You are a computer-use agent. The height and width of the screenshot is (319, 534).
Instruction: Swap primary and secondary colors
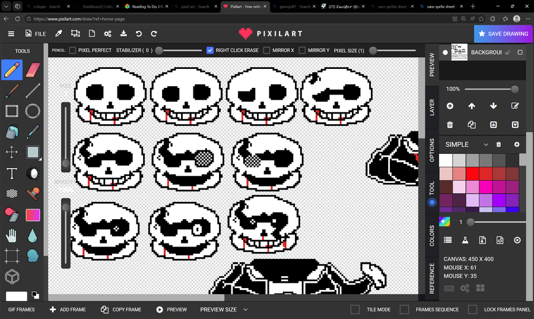(35, 295)
